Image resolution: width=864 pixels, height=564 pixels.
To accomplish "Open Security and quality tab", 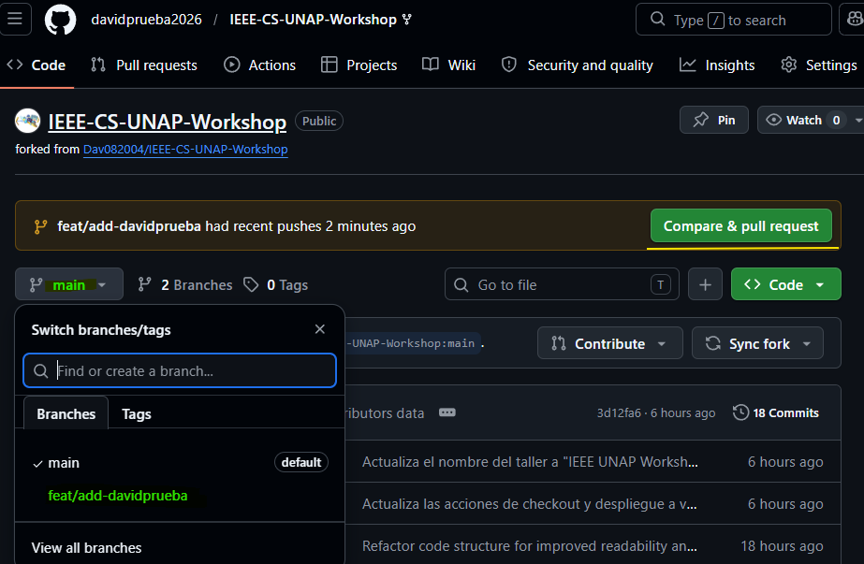I will (x=577, y=65).
